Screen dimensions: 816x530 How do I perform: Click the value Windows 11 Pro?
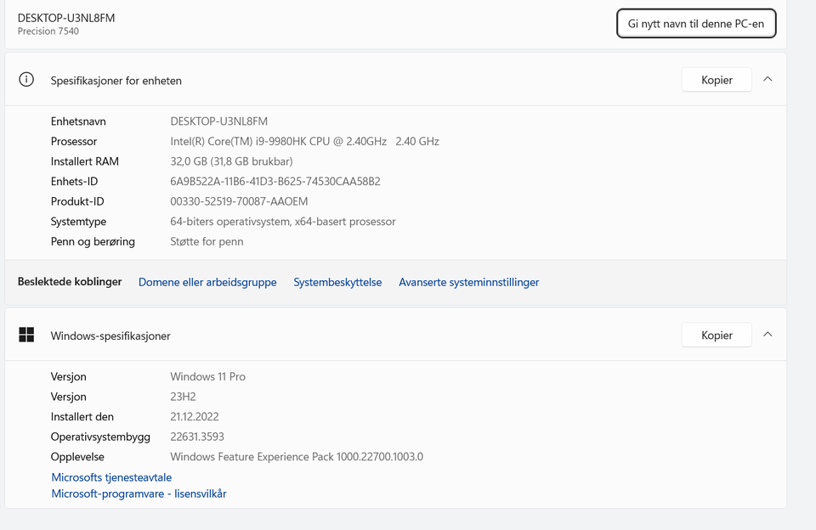click(207, 376)
